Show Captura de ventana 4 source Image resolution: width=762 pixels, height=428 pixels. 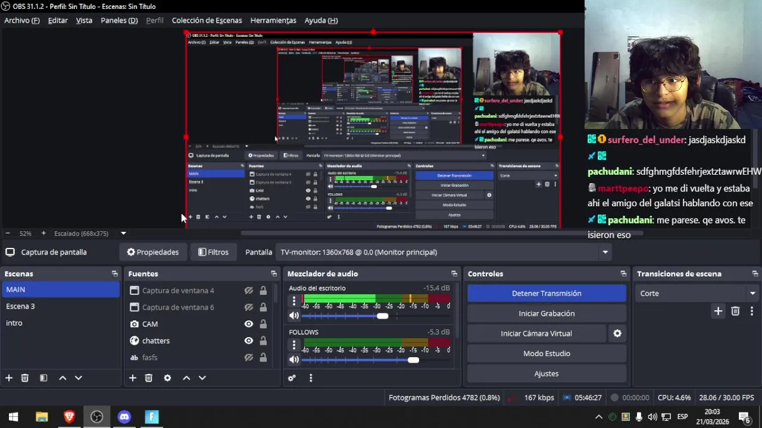pyautogui.click(x=249, y=291)
